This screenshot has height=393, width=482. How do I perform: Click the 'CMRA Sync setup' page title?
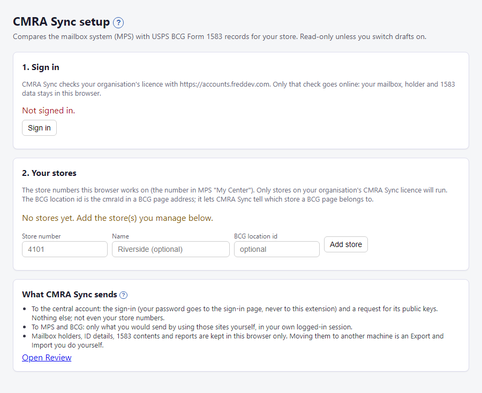61,22
